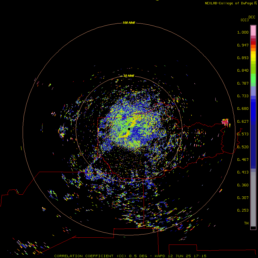
Task: Select the 0.787 scale value
Action: click(x=243, y=83)
